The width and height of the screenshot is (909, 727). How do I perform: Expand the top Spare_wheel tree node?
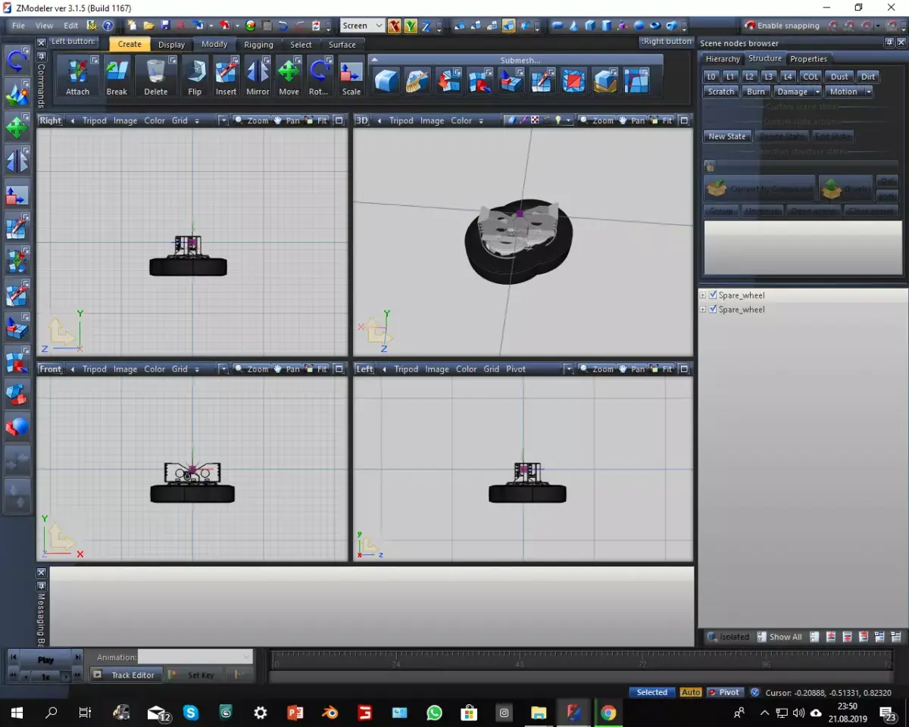[x=702, y=295]
